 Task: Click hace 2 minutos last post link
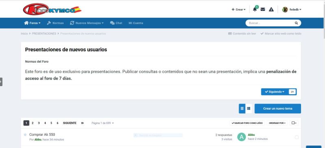pos(258,139)
